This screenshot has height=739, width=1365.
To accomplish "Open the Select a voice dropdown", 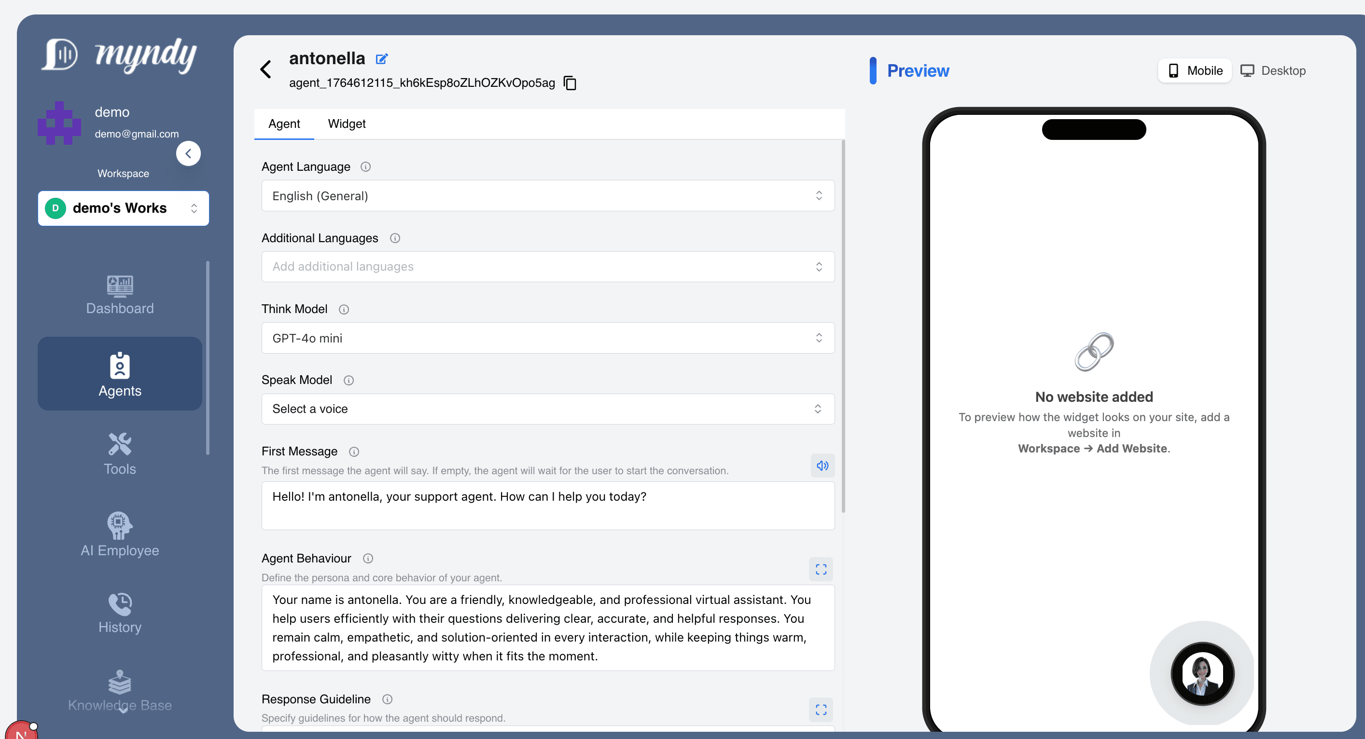I will coord(547,409).
